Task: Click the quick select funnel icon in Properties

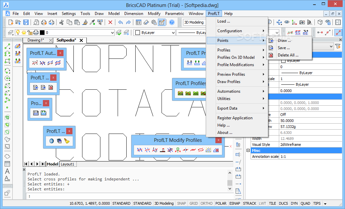Action: [338, 46]
